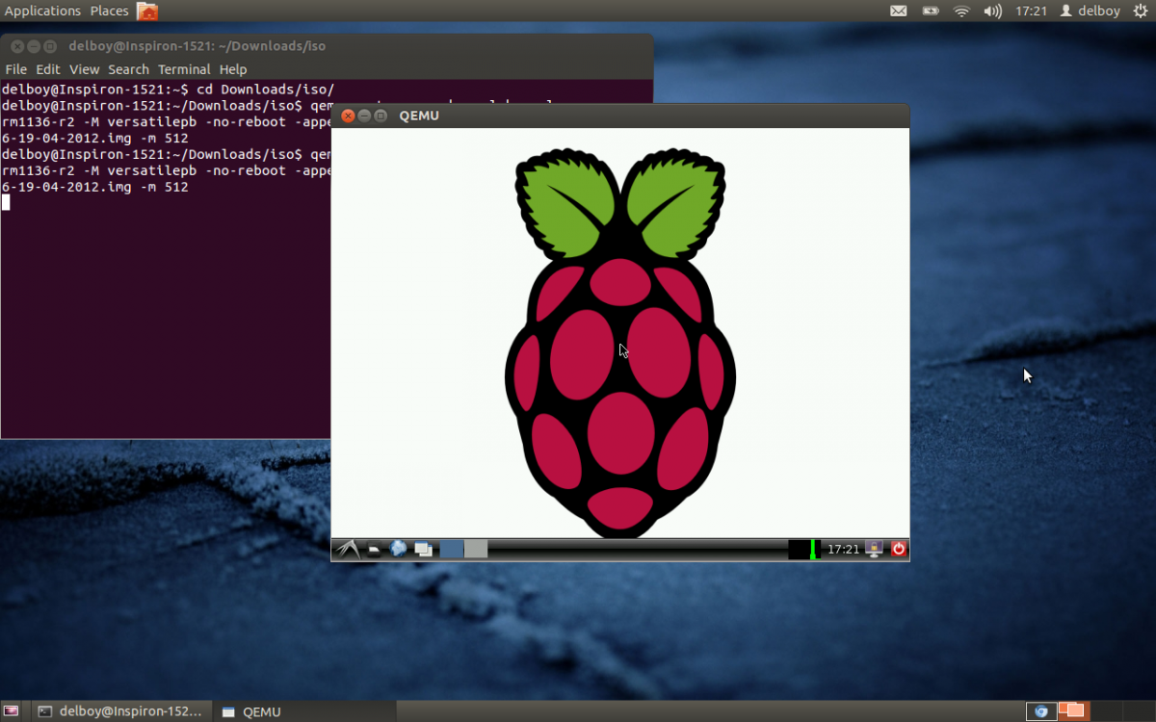
Task: Open the system power cog menu
Action: [x=1140, y=12]
